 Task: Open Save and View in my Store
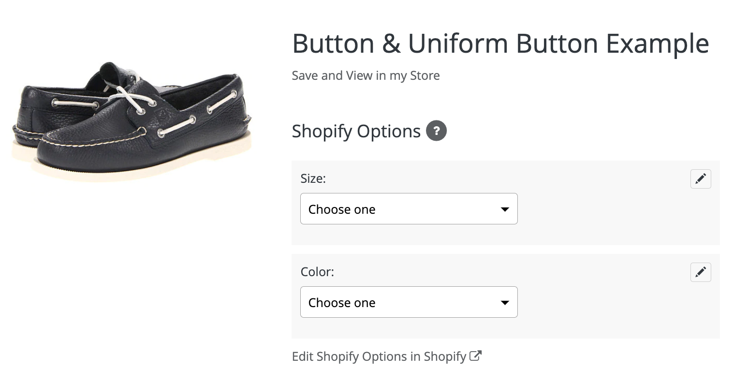pos(366,76)
